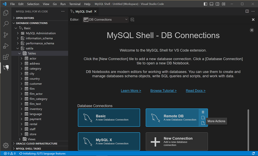
Task: Click the More Actions icon on Remote DB tile
Action: tap(203, 112)
